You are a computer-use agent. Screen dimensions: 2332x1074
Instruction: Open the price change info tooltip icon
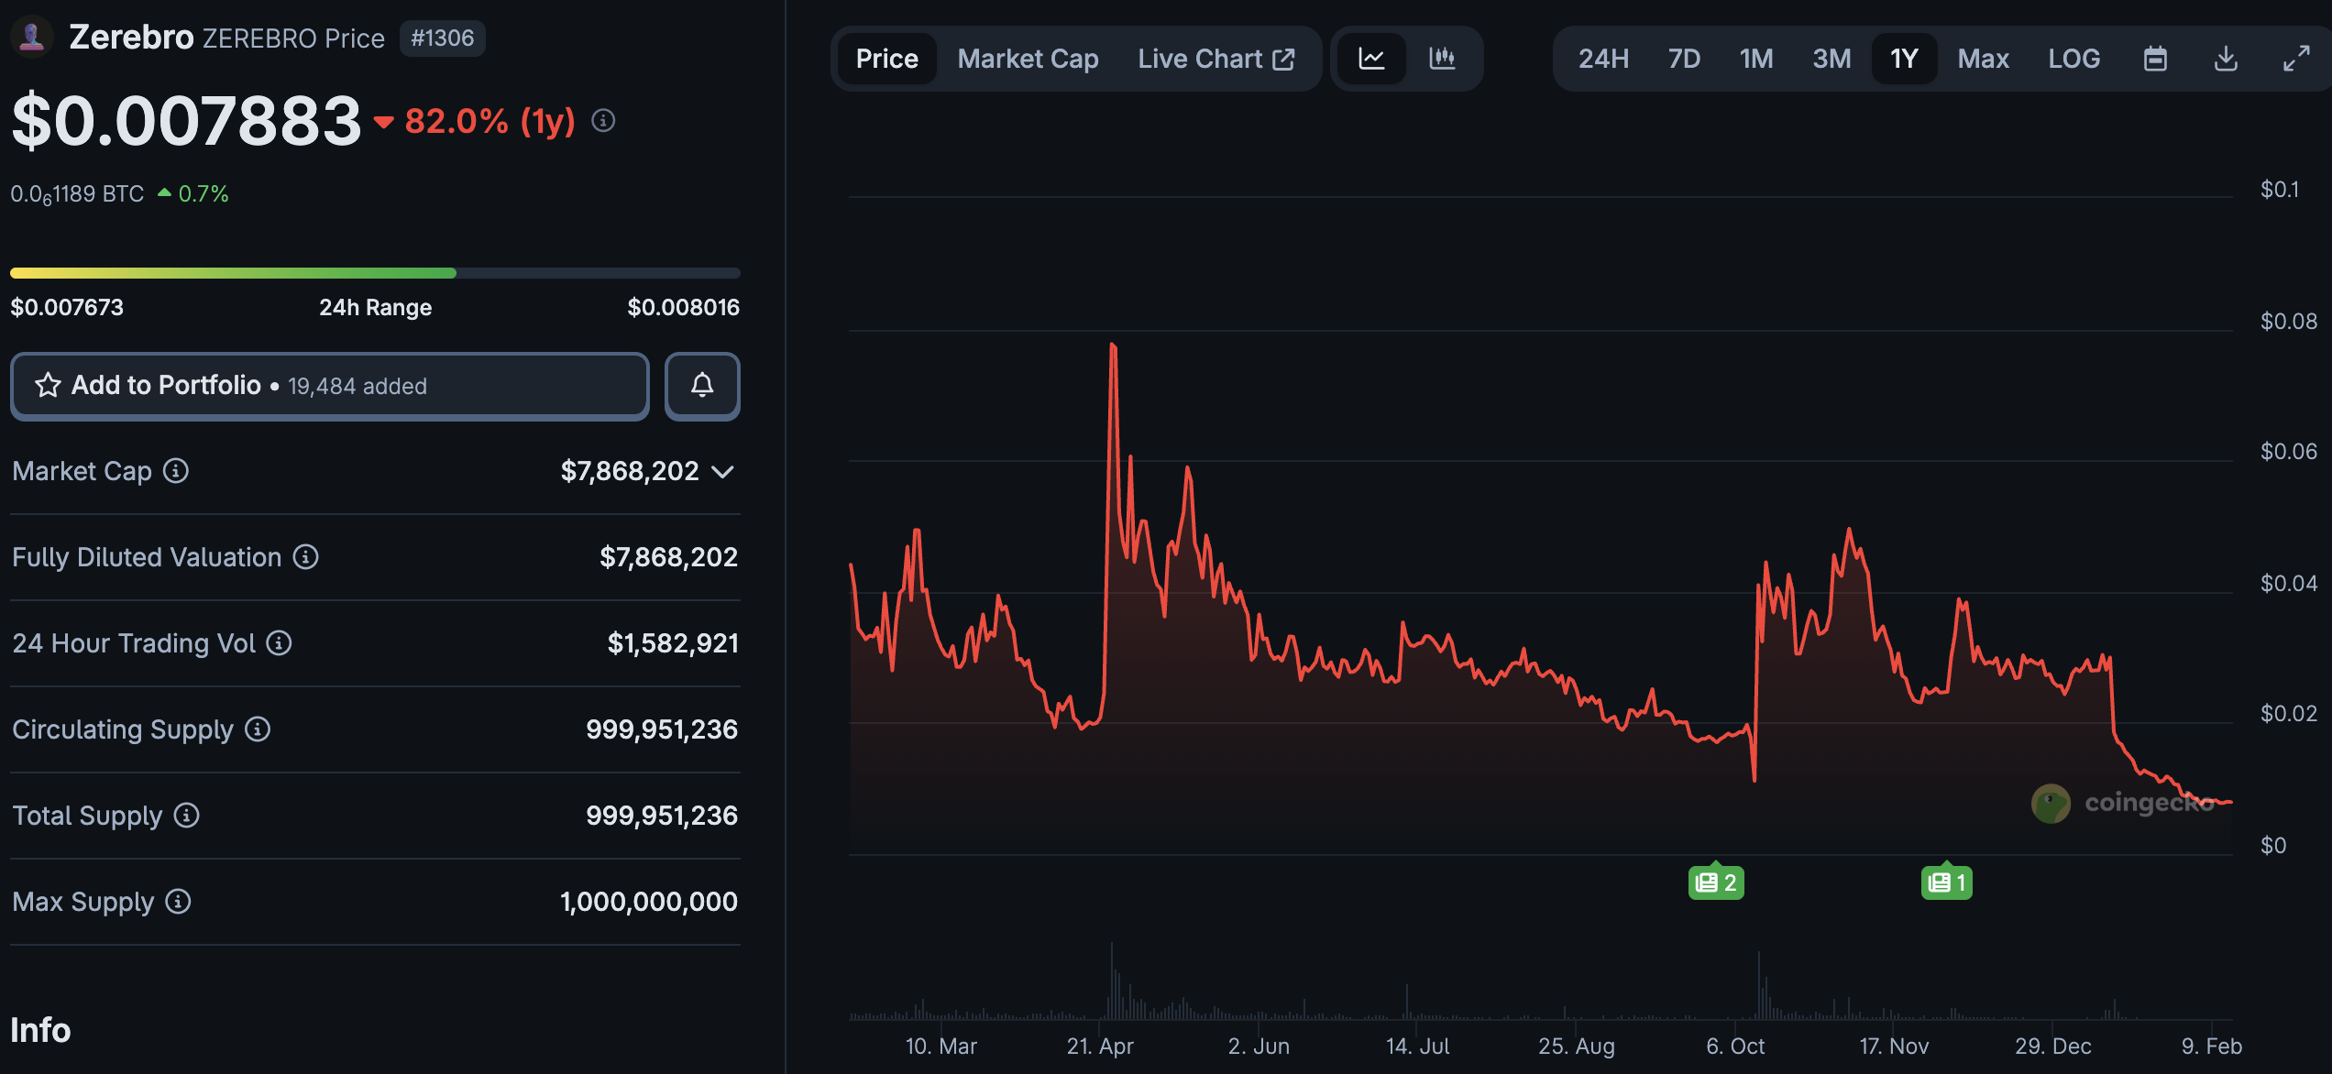603,120
